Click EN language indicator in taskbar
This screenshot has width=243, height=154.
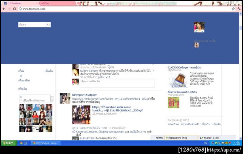(206, 143)
